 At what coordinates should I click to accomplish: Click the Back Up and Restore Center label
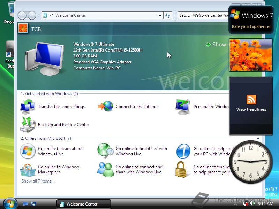[x=63, y=125]
